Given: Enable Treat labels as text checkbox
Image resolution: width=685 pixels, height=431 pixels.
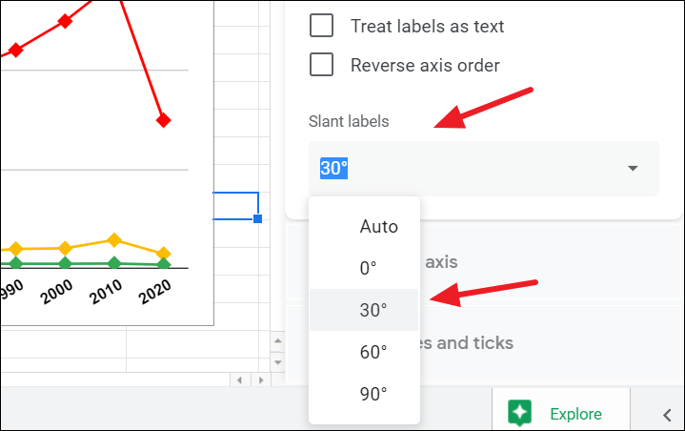Looking at the screenshot, I should [322, 26].
